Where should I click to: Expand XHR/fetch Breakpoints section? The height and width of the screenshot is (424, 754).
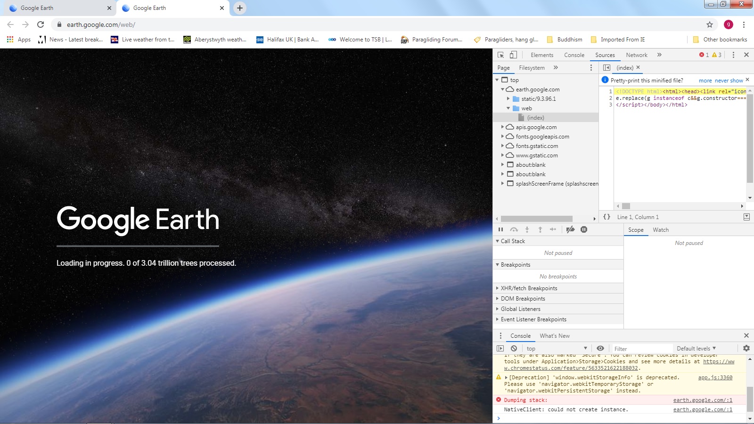click(528, 288)
